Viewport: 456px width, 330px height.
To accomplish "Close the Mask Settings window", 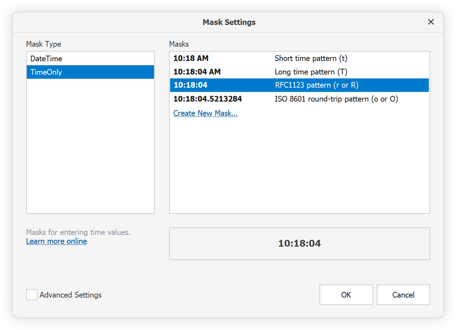I will (431, 22).
